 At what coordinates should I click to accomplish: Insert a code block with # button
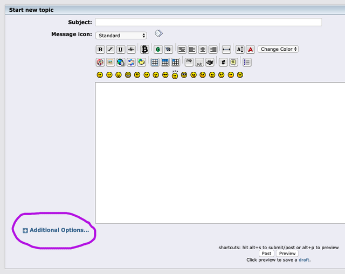click(x=223, y=62)
